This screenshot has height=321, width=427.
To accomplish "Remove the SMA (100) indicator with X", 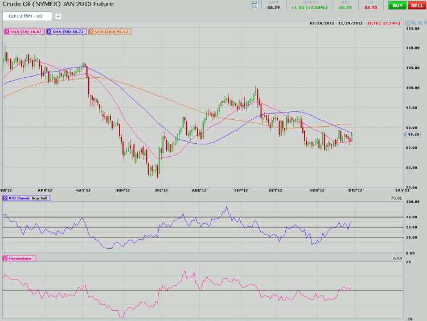I will point(92,32).
